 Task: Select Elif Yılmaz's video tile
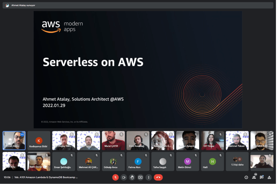[x=212, y=140]
